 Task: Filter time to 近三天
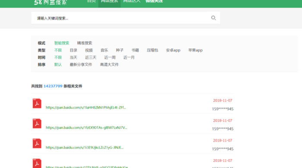click(91, 57)
